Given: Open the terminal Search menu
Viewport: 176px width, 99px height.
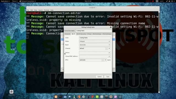Looking at the screenshot, I should (40, 10).
